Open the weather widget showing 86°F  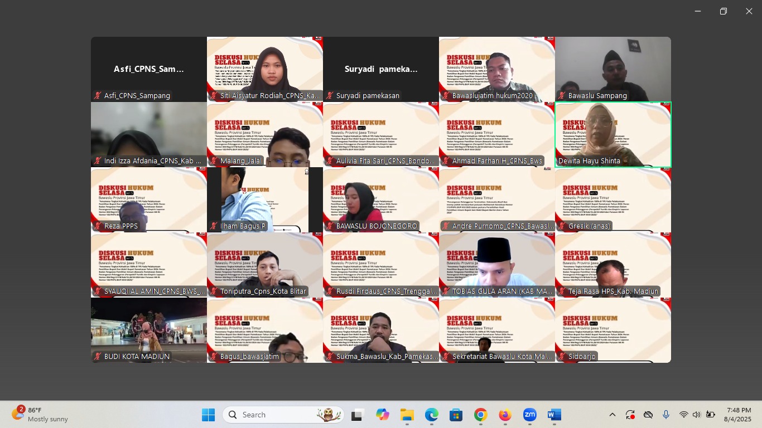(40, 415)
